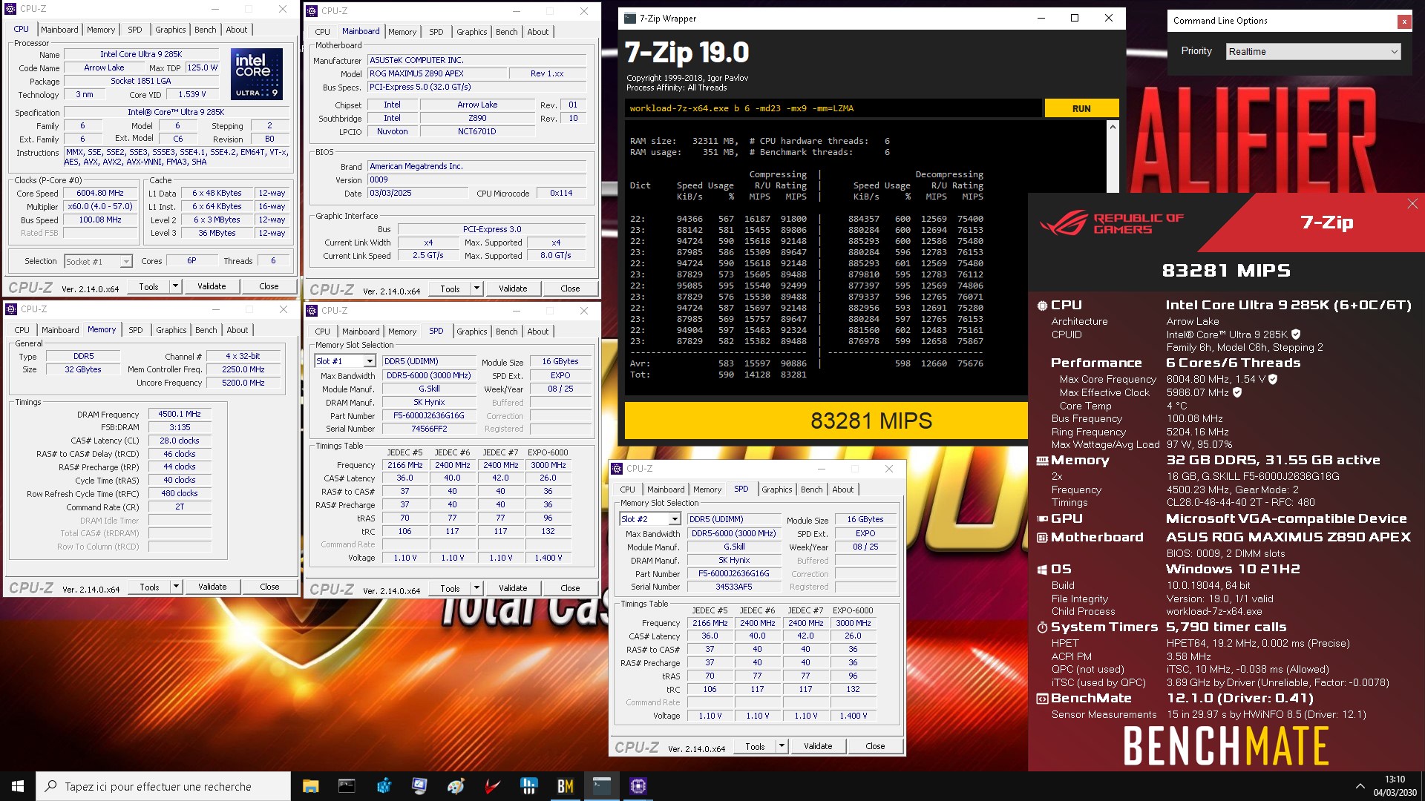Click the GPU card icon in BenchMate

pyautogui.click(x=1042, y=519)
